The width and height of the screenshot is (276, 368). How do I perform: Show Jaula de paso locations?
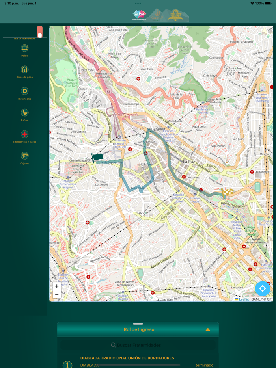pyautogui.click(x=24, y=70)
